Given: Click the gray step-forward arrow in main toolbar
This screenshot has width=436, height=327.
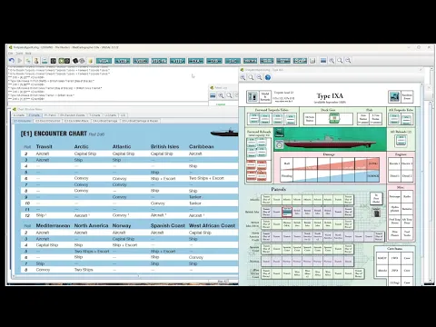Looking at the screenshot, I should click(20, 61).
